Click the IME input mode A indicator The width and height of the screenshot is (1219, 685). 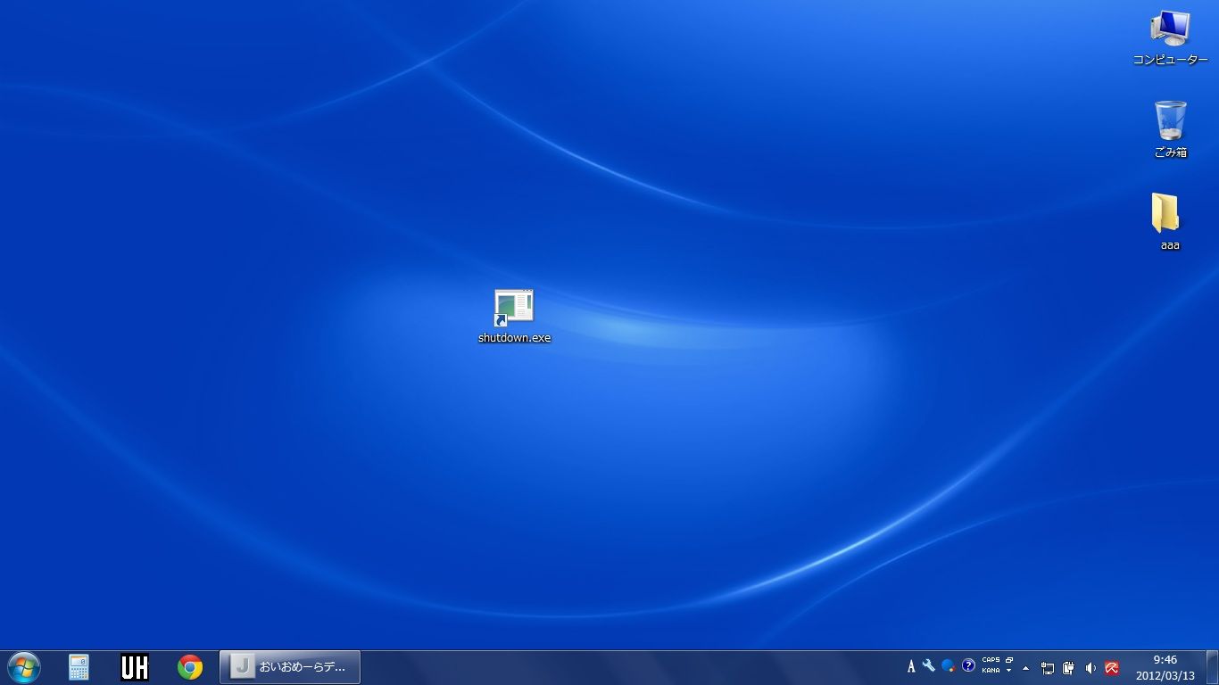point(911,666)
